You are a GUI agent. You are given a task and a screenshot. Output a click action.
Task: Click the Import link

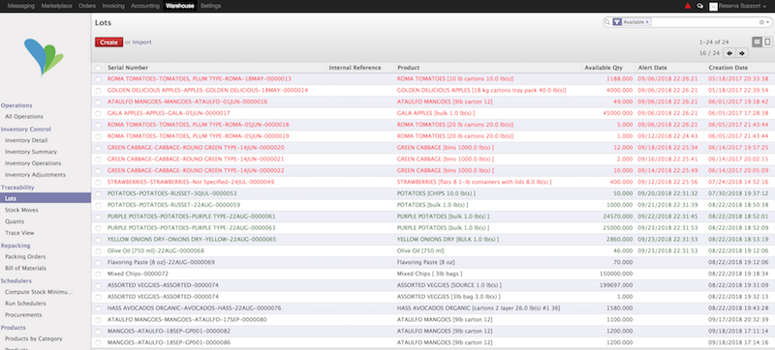pyautogui.click(x=141, y=43)
